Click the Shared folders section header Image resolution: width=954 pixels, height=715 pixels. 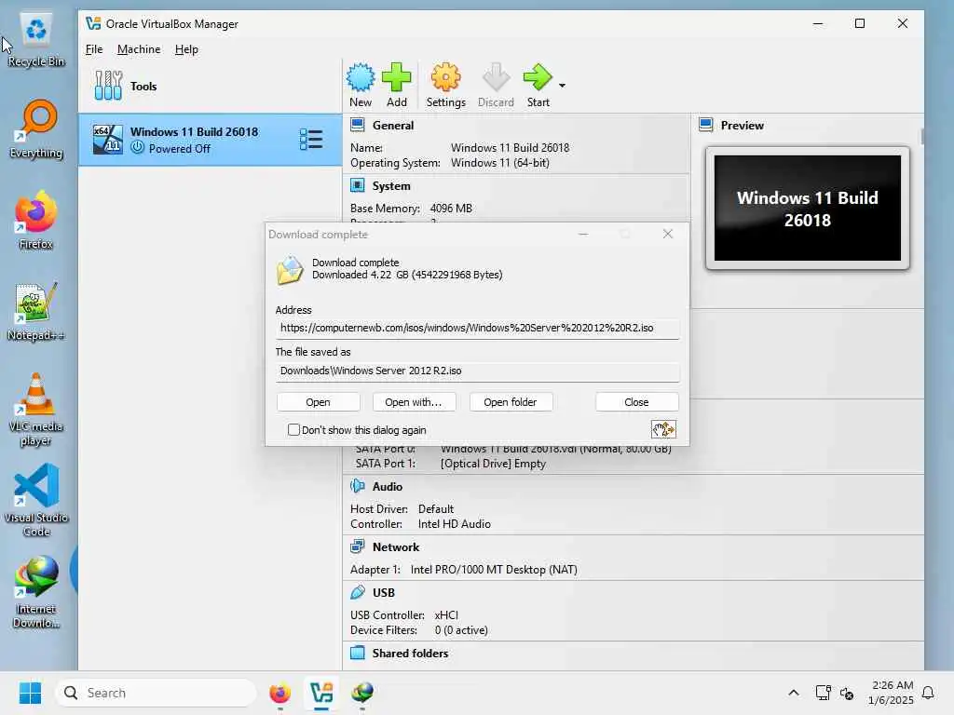click(410, 653)
